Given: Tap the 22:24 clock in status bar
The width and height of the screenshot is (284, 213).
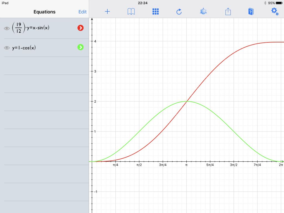Looking at the screenshot, I should pyautogui.click(x=143, y=3).
